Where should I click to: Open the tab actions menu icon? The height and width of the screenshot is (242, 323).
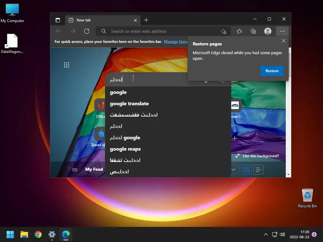pos(58,20)
